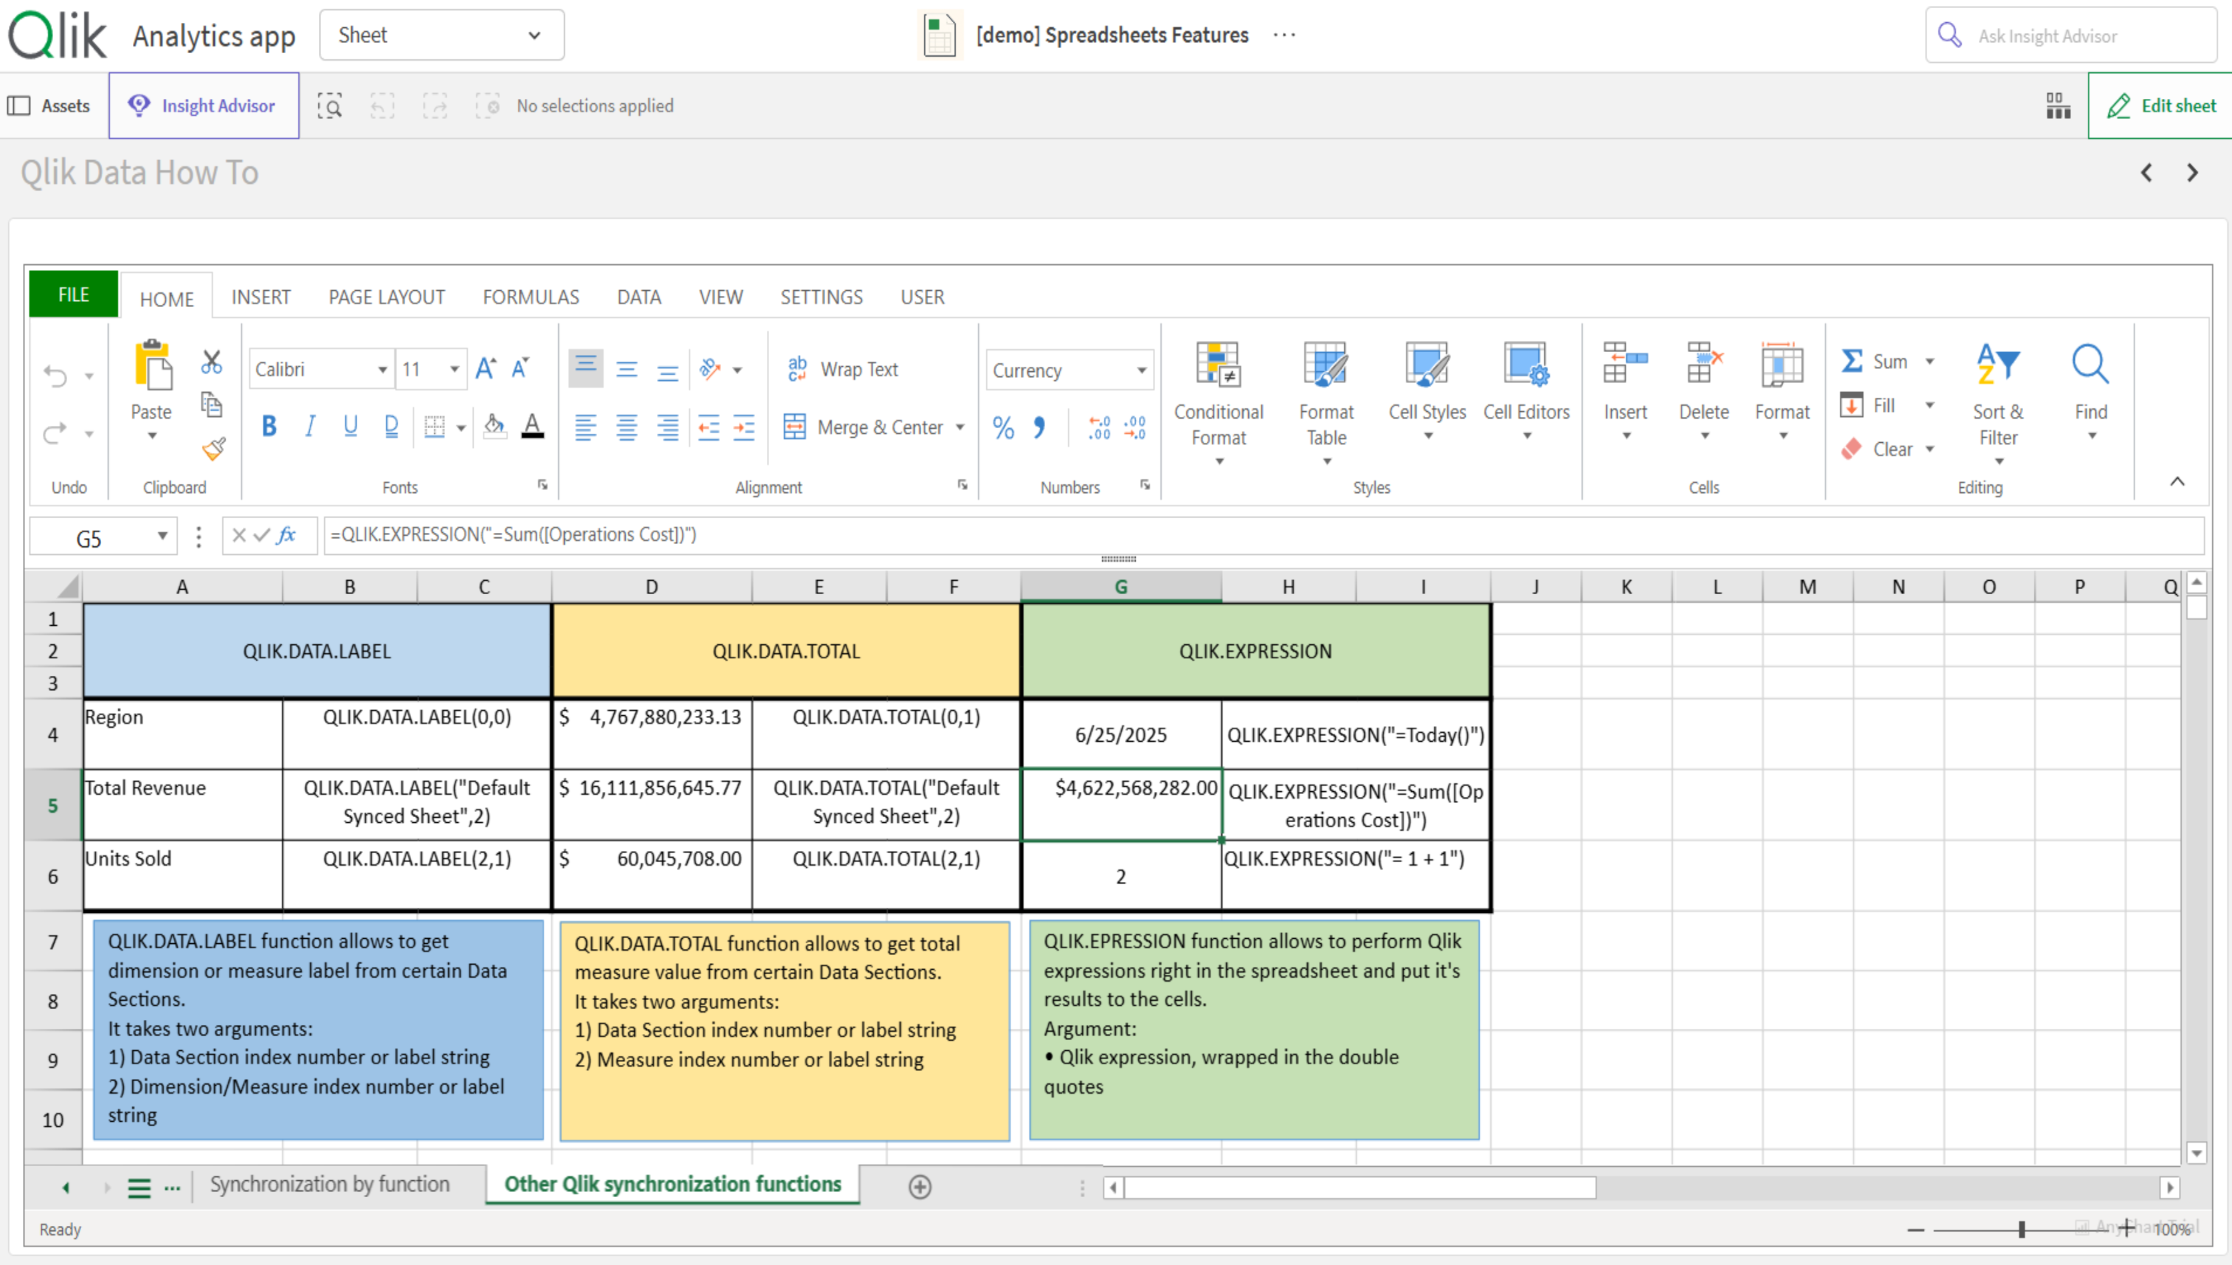Open the Sort & Filter tool
Viewport: 2232px width, 1265px height.
[1997, 401]
